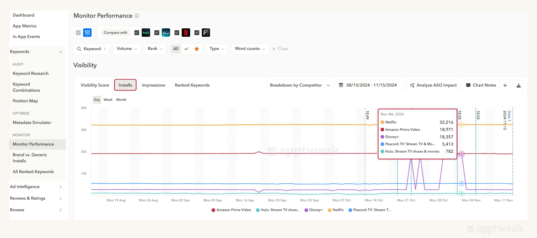This screenshot has width=537, height=238.
Task: Click the plus icon beside Chart Notes
Action: click(x=505, y=85)
